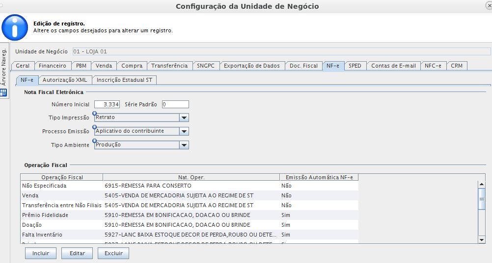Image resolution: width=492 pixels, height=263 pixels.
Task: Open the SPED tab
Action: coord(355,66)
